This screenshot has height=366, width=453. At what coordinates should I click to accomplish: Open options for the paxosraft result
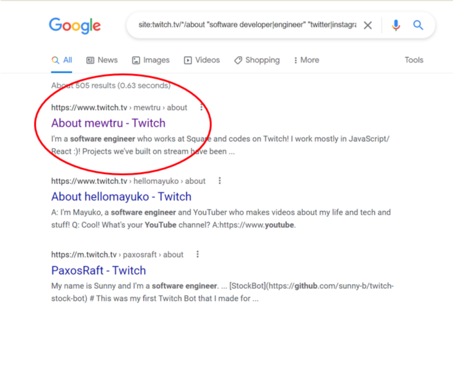197,255
